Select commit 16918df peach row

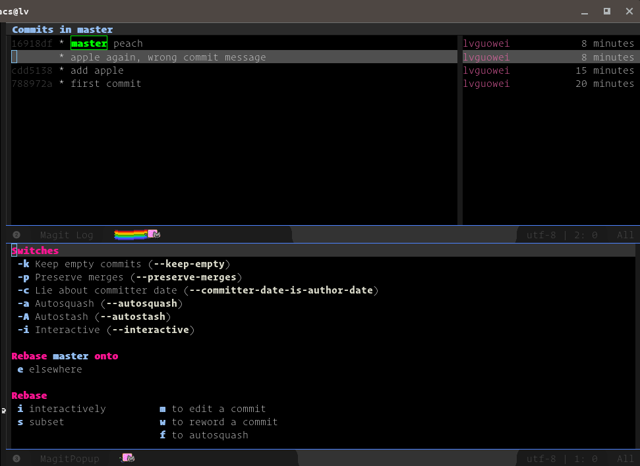coord(234,43)
